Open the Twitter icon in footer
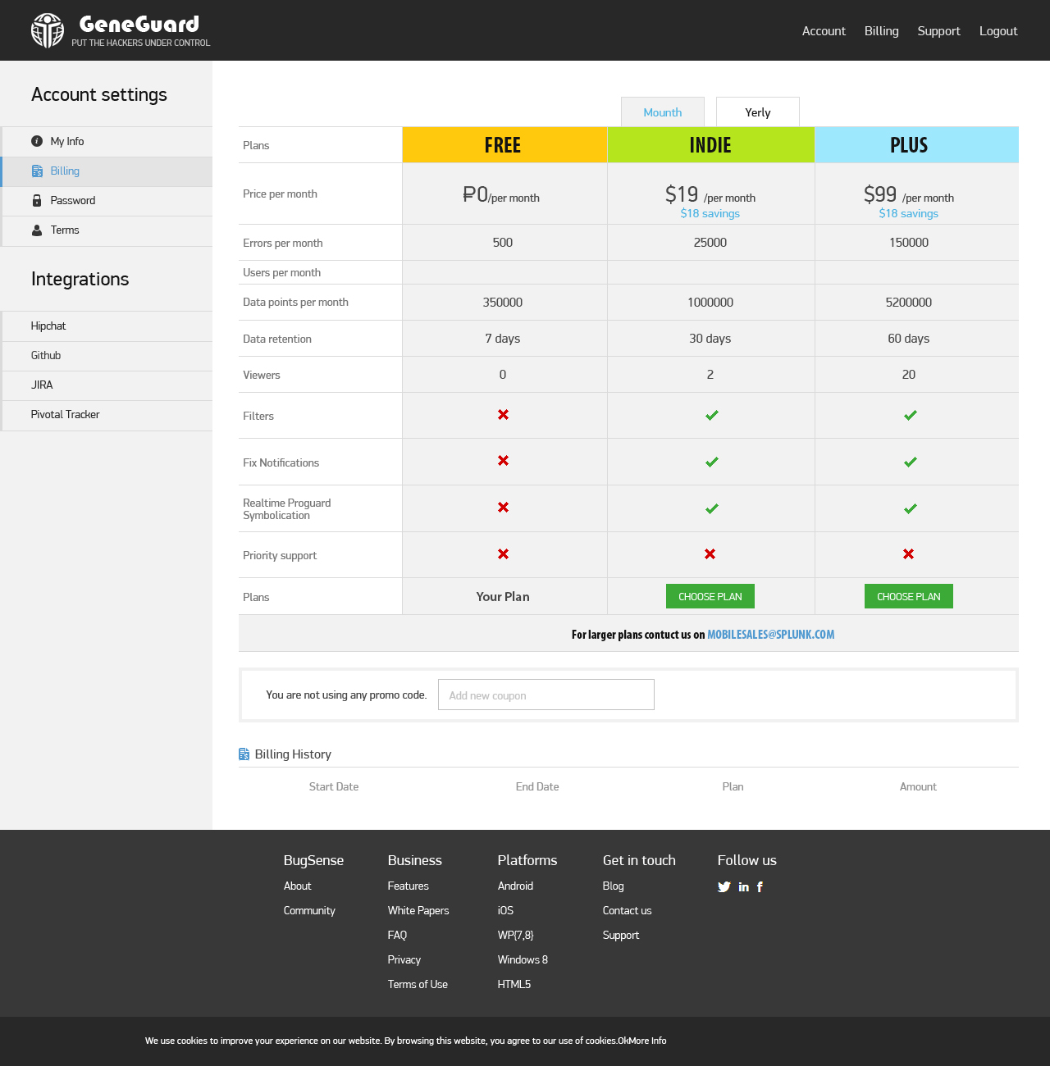Screen dimensions: 1050x1066 [724, 886]
